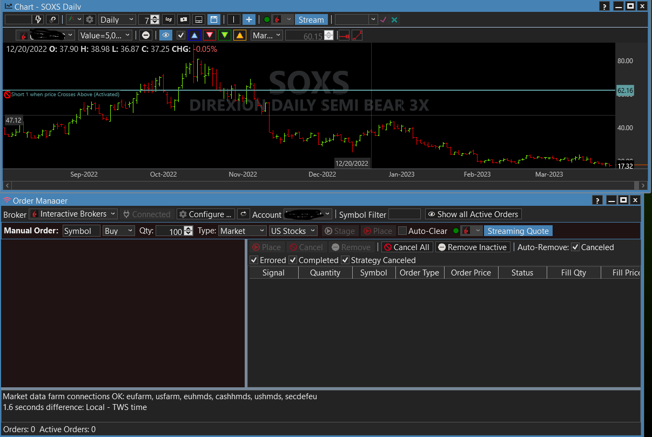Expand the US Stocks dropdown
The height and width of the screenshot is (437, 652).
point(293,231)
